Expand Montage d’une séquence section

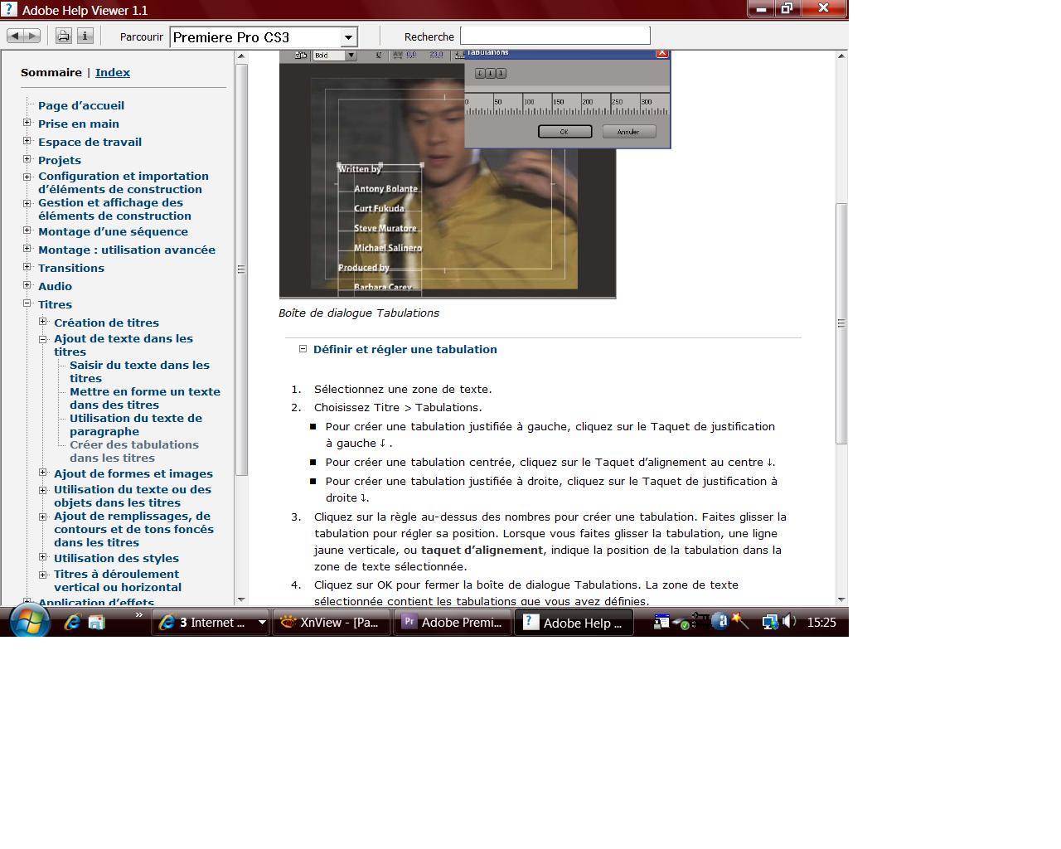[x=27, y=230]
